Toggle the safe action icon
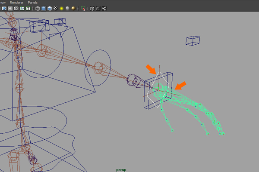Image resolution: width=259 pixels, height=172 pixels. 22,9
